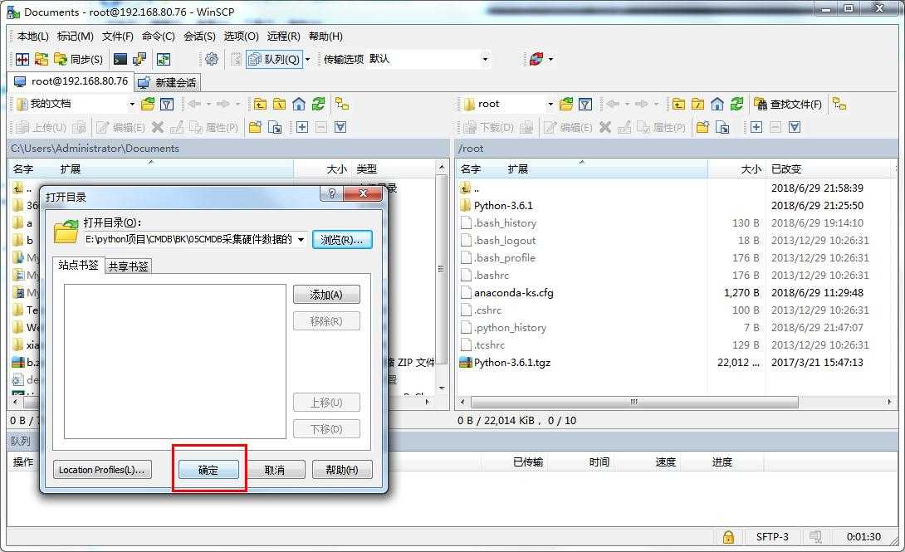This screenshot has width=905, height=552.
Task: Open the 标记(M) menu
Action: click(76, 37)
